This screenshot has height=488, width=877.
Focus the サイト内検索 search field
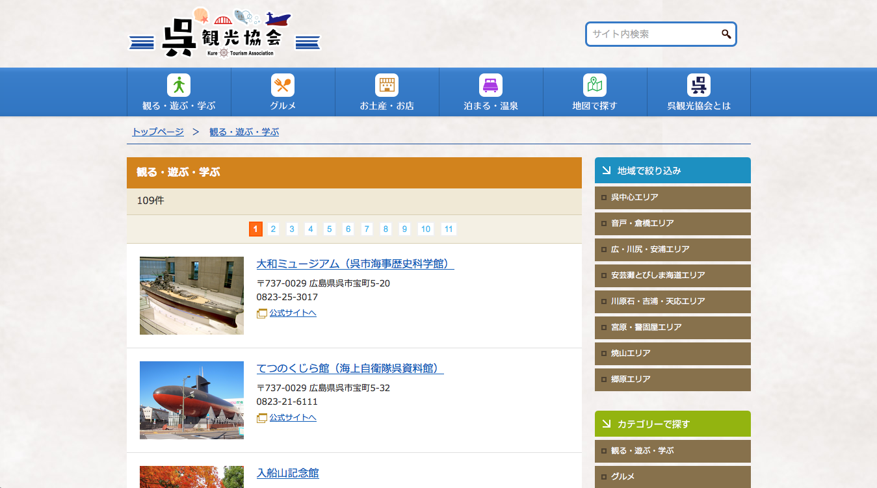click(661, 34)
